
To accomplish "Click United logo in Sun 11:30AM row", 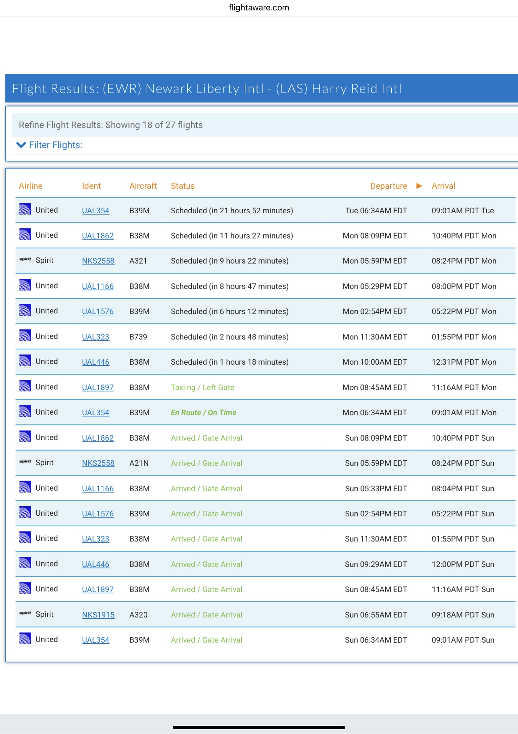I will pyautogui.click(x=25, y=537).
